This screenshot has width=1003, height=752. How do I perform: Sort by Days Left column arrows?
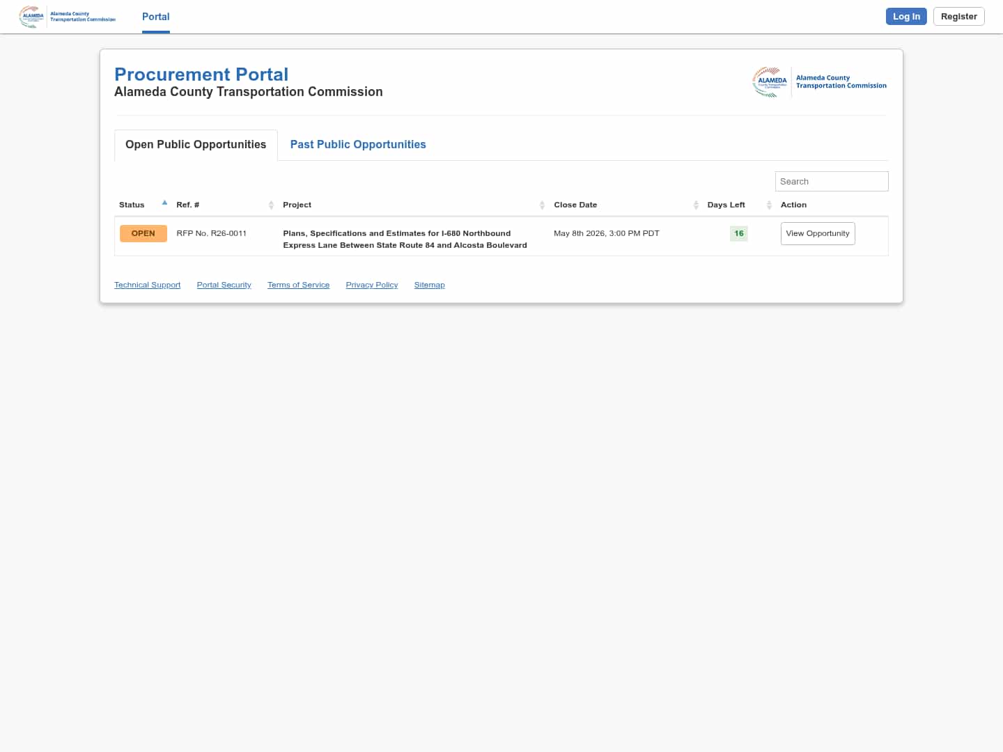pos(769,205)
